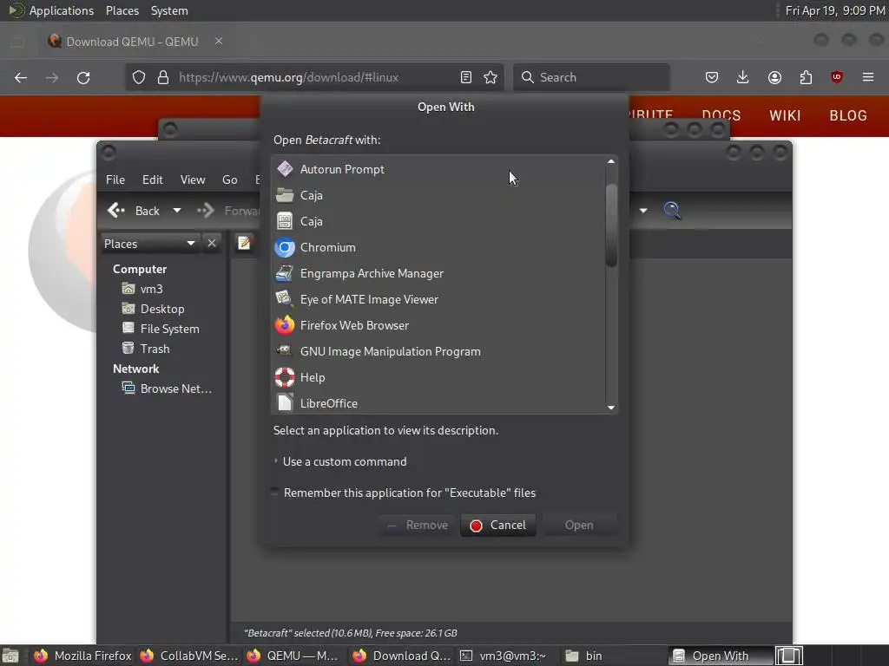This screenshot has width=889, height=666.
Task: Choose the Caja file cabinet icon entry
Action: click(x=438, y=221)
